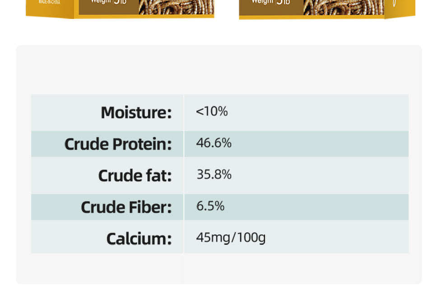
Task: Click the blank gray area above the table
Action: pyautogui.click(x=219, y=70)
